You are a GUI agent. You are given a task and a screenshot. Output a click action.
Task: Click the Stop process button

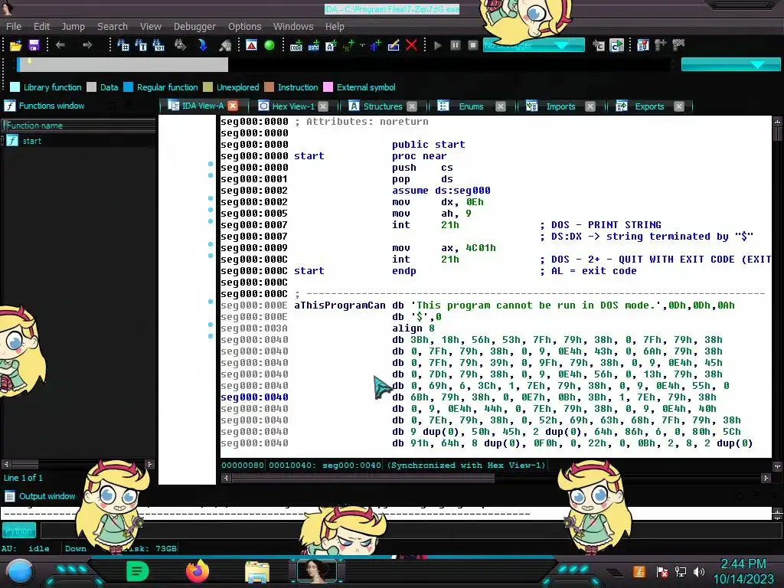(472, 45)
